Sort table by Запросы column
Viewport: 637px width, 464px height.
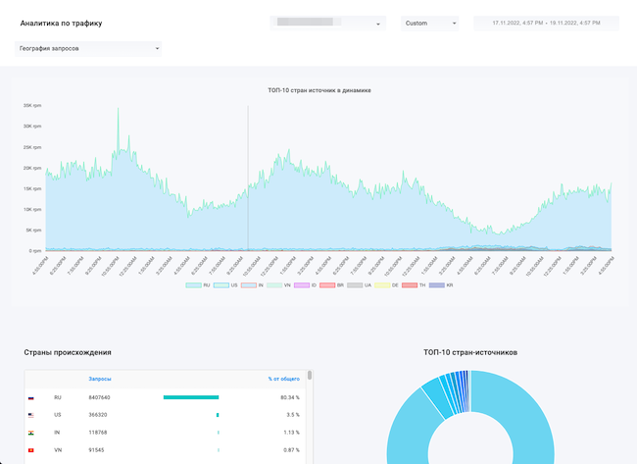(x=100, y=379)
